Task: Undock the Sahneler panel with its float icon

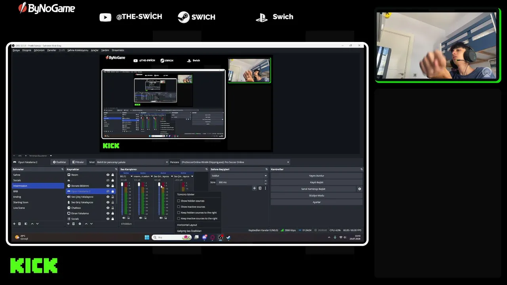Action: 62,169
